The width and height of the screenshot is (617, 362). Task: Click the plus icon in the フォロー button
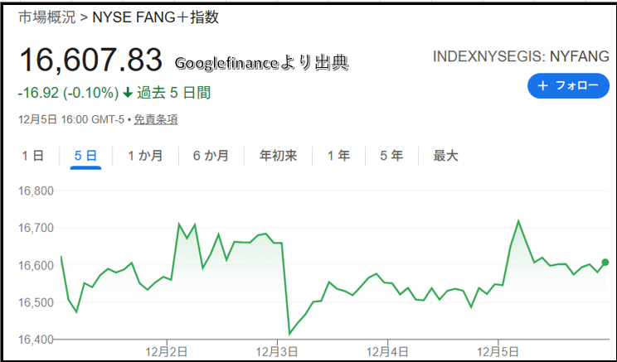click(x=543, y=86)
